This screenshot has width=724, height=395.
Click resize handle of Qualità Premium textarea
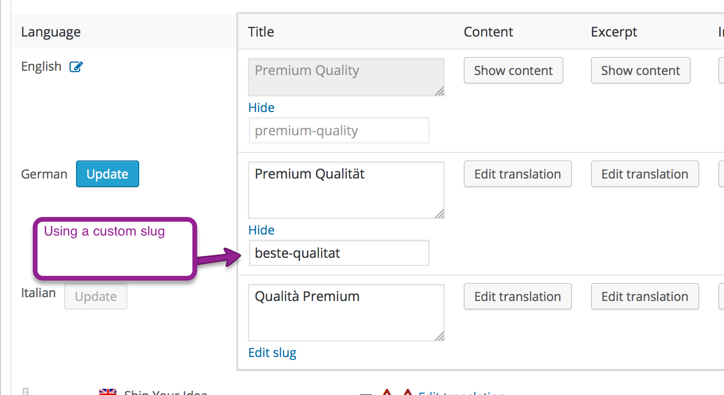click(x=439, y=336)
